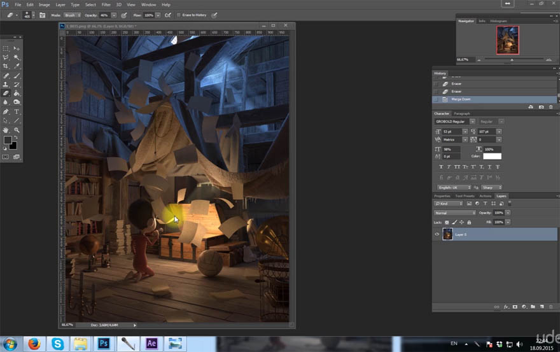Hide Layer 0 visibility eye
560x352 pixels.
point(437,234)
